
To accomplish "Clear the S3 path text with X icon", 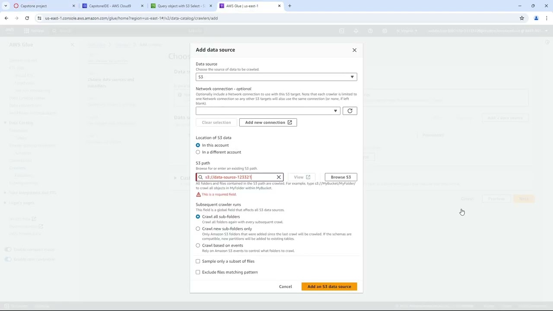I will point(279,177).
